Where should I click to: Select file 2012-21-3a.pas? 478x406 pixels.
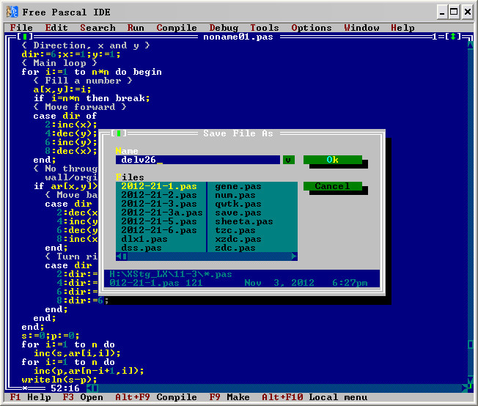[162, 213]
